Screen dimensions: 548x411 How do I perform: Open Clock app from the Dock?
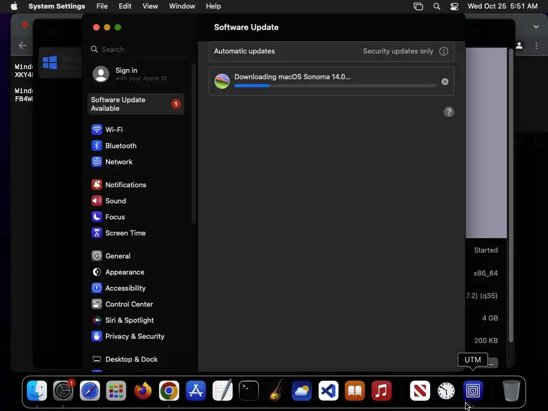pos(446,391)
